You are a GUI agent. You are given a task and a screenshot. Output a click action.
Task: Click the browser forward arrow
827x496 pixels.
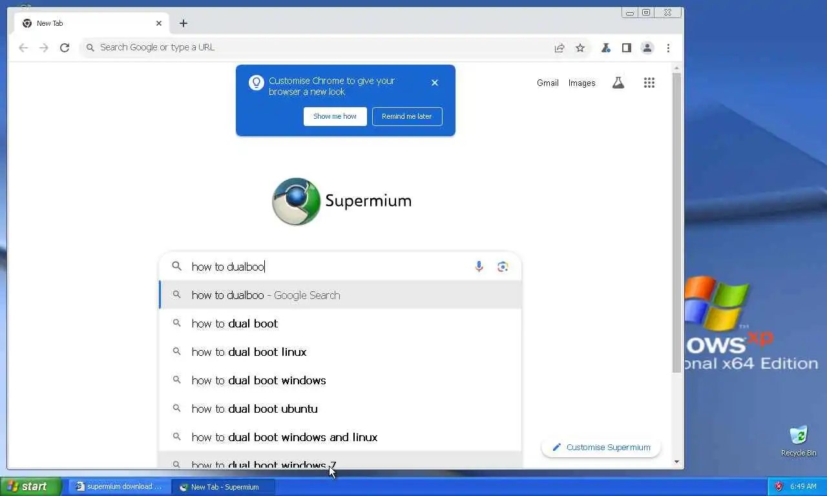tap(44, 48)
